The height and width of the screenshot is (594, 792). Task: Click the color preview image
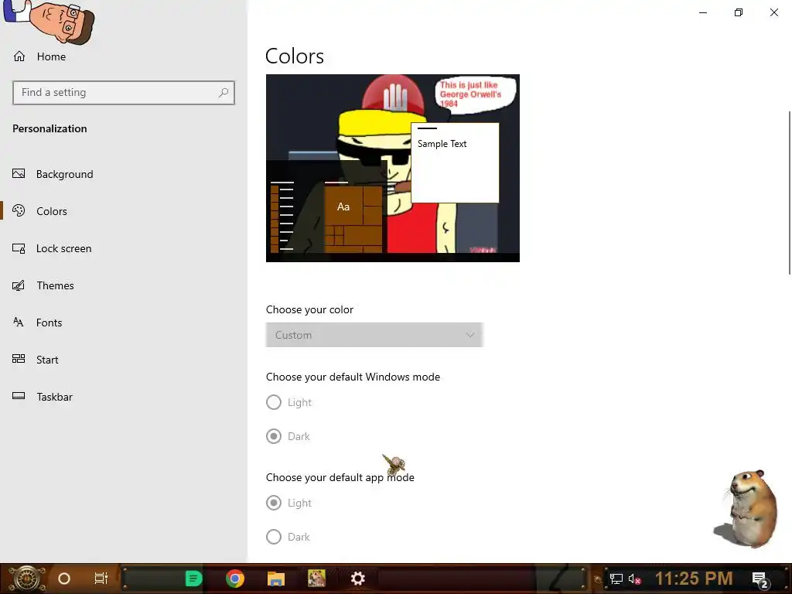[x=392, y=168]
